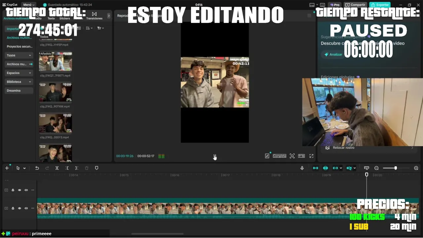This screenshot has height=238, width=423.
Task: Click the Pro badge button
Action: pyautogui.click(x=335, y=5)
